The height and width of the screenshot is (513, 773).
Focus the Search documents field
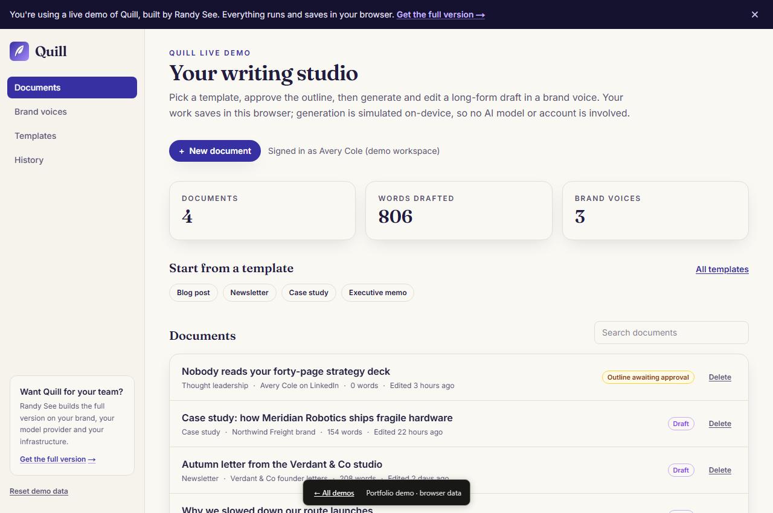pyautogui.click(x=672, y=333)
